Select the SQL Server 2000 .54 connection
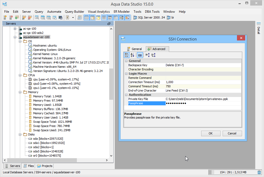This screenshot has width=264, height=177. click(x=149, y=17)
